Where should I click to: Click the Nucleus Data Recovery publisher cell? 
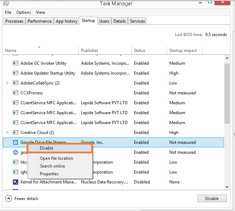click(x=105, y=182)
